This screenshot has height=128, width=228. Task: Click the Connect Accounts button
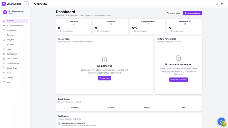178,80
